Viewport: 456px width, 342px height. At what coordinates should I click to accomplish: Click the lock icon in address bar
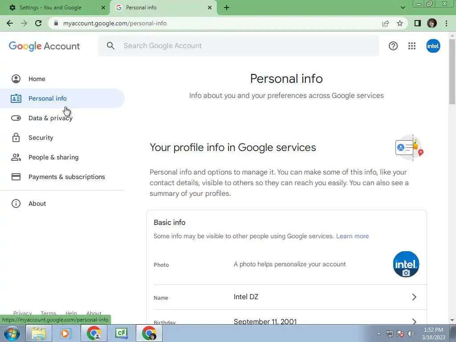coord(56,23)
